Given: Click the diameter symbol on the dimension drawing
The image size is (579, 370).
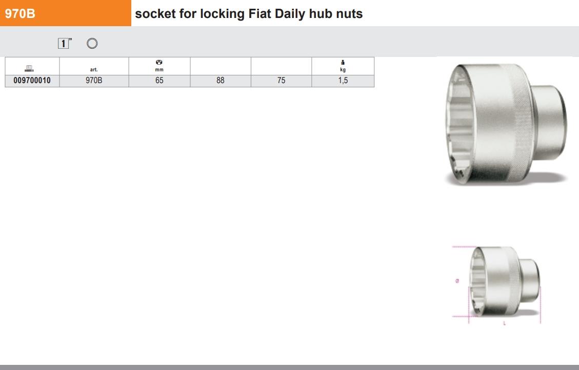Looking at the screenshot, I should click(457, 281).
